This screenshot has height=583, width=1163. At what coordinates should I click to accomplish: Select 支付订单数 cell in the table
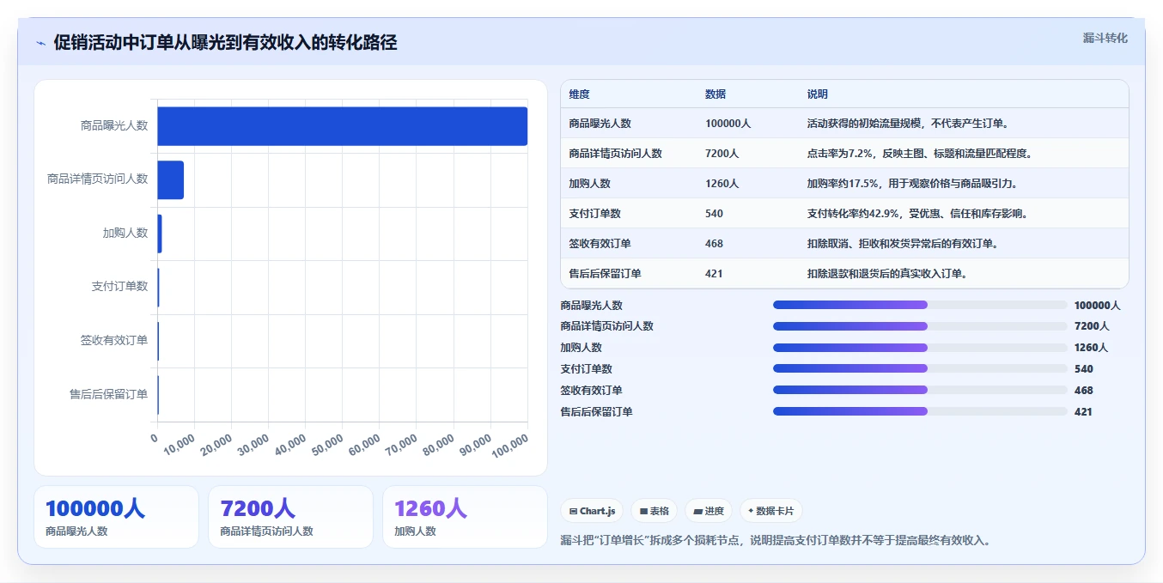click(594, 214)
